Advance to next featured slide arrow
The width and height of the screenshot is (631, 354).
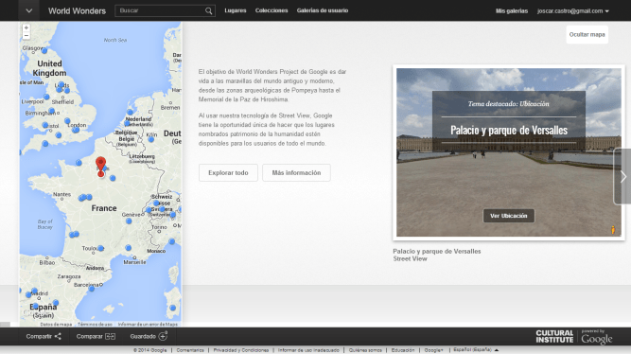622,176
